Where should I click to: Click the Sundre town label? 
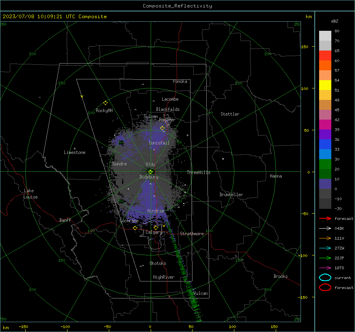pos(120,163)
